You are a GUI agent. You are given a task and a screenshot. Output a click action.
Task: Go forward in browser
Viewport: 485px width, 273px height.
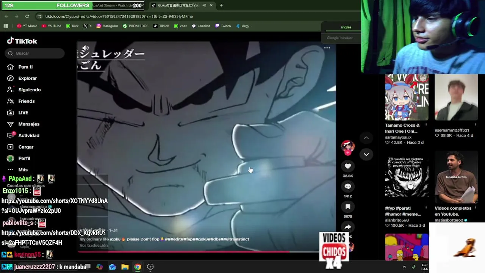pos(17,16)
